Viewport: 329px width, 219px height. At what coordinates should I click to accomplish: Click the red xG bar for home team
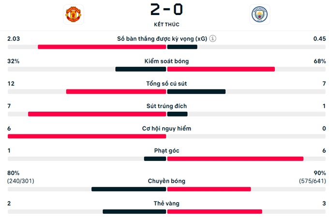pyautogui.click(x=102, y=47)
